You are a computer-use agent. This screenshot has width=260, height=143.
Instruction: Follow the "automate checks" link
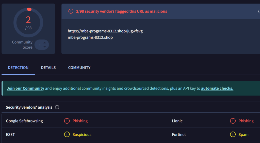point(217,88)
